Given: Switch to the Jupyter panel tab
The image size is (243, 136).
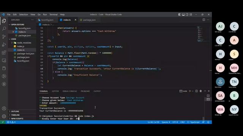Looking at the screenshot, I should [x=55, y=91].
